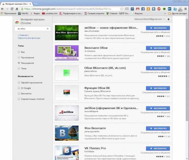Image resolution: width=189 pixels, height=160 pixels.
Task: Go back using the browser back arrow
Action: pos(3,9)
